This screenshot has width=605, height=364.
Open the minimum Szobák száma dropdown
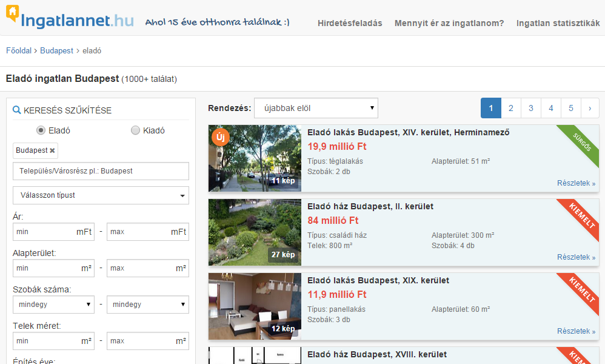pyautogui.click(x=53, y=305)
